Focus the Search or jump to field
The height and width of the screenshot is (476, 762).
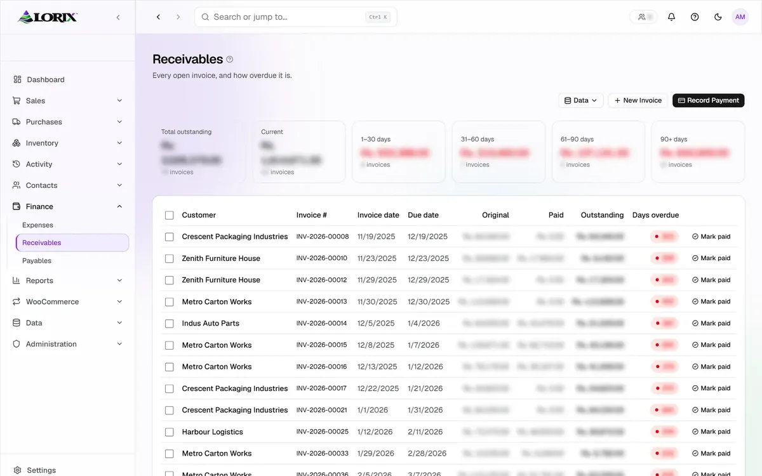(296, 17)
